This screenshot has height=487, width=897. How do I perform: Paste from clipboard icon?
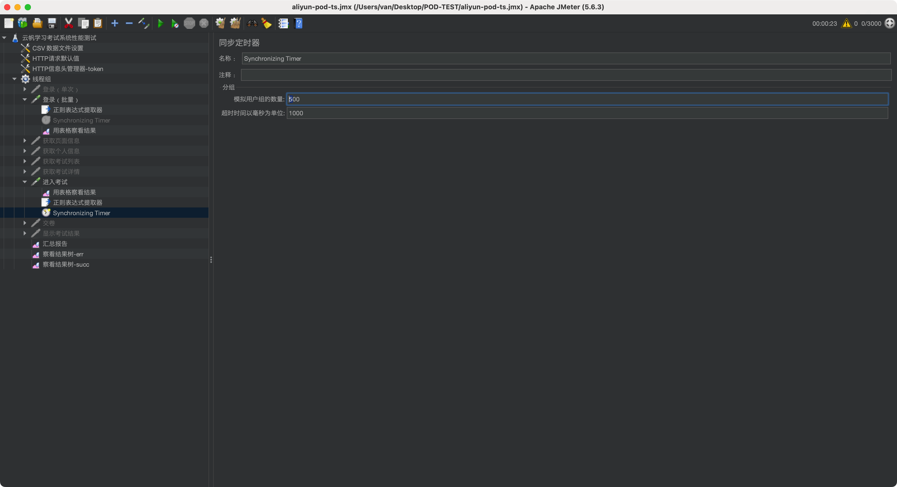[x=98, y=23]
